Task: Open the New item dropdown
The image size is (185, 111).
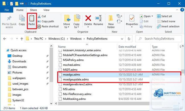Action: 119,16
